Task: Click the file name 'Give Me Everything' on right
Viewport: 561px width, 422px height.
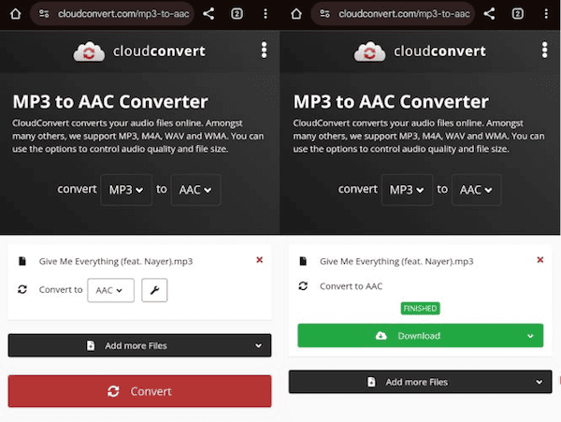Action: (x=396, y=262)
